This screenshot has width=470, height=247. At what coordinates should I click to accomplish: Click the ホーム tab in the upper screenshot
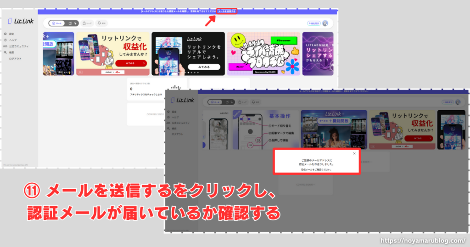tap(56, 23)
